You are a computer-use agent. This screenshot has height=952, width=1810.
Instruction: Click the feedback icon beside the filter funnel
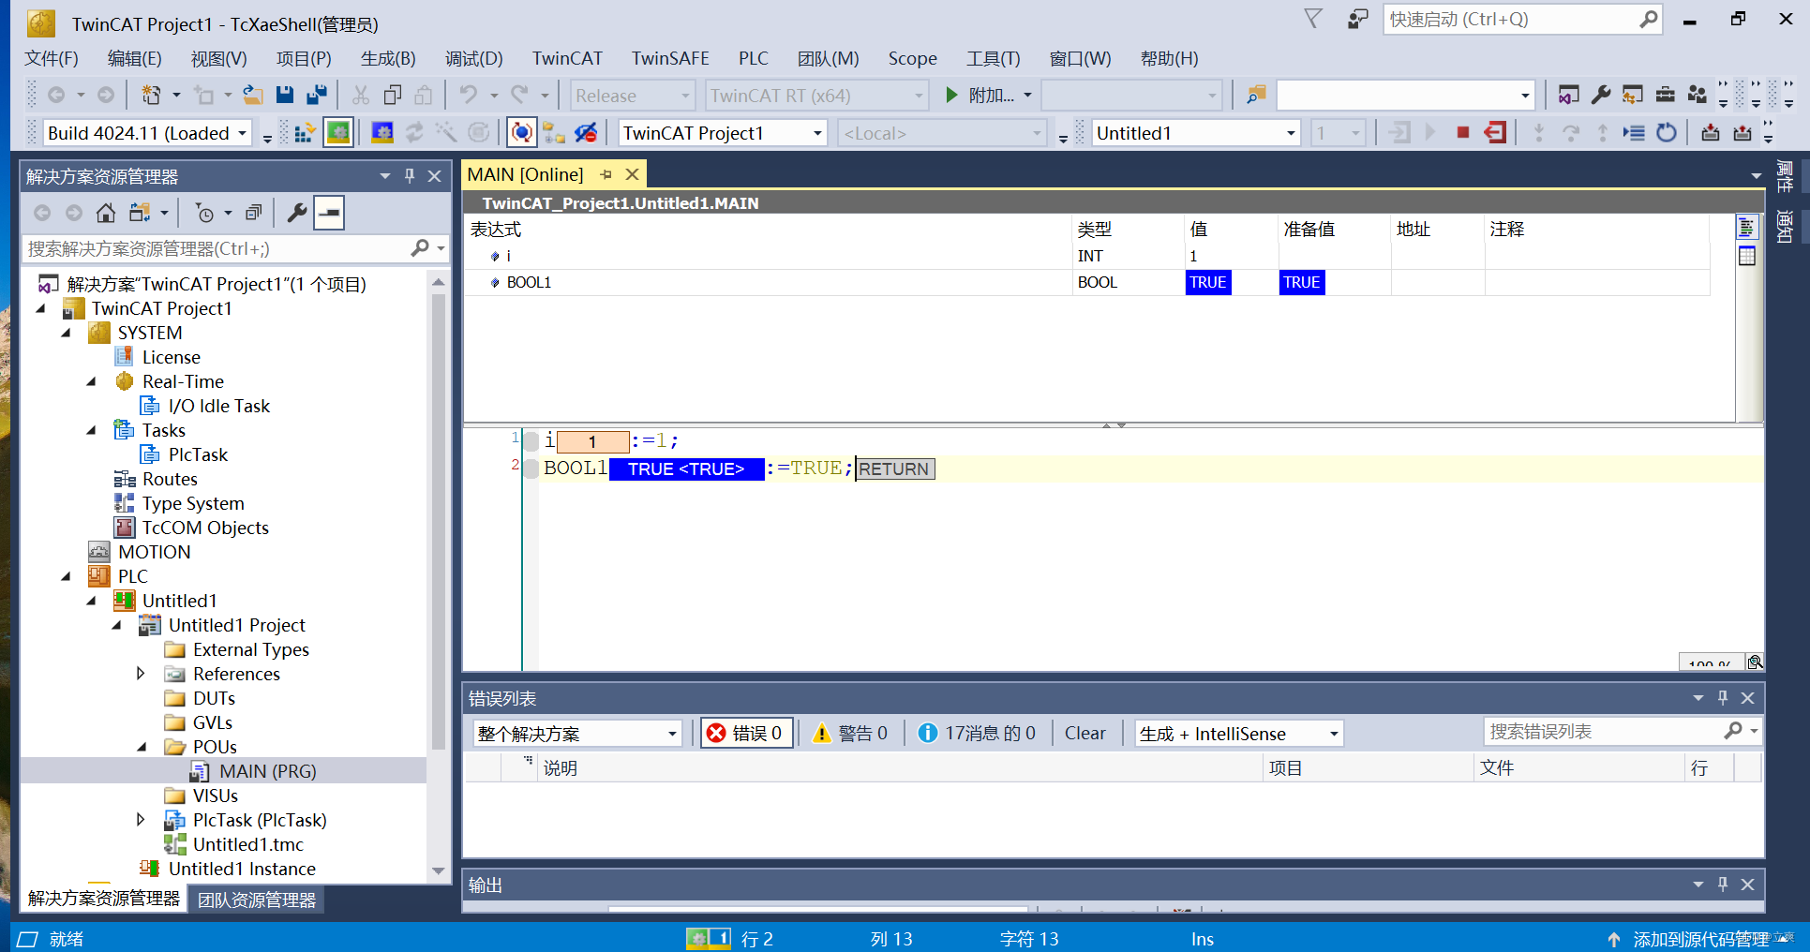tap(1358, 19)
